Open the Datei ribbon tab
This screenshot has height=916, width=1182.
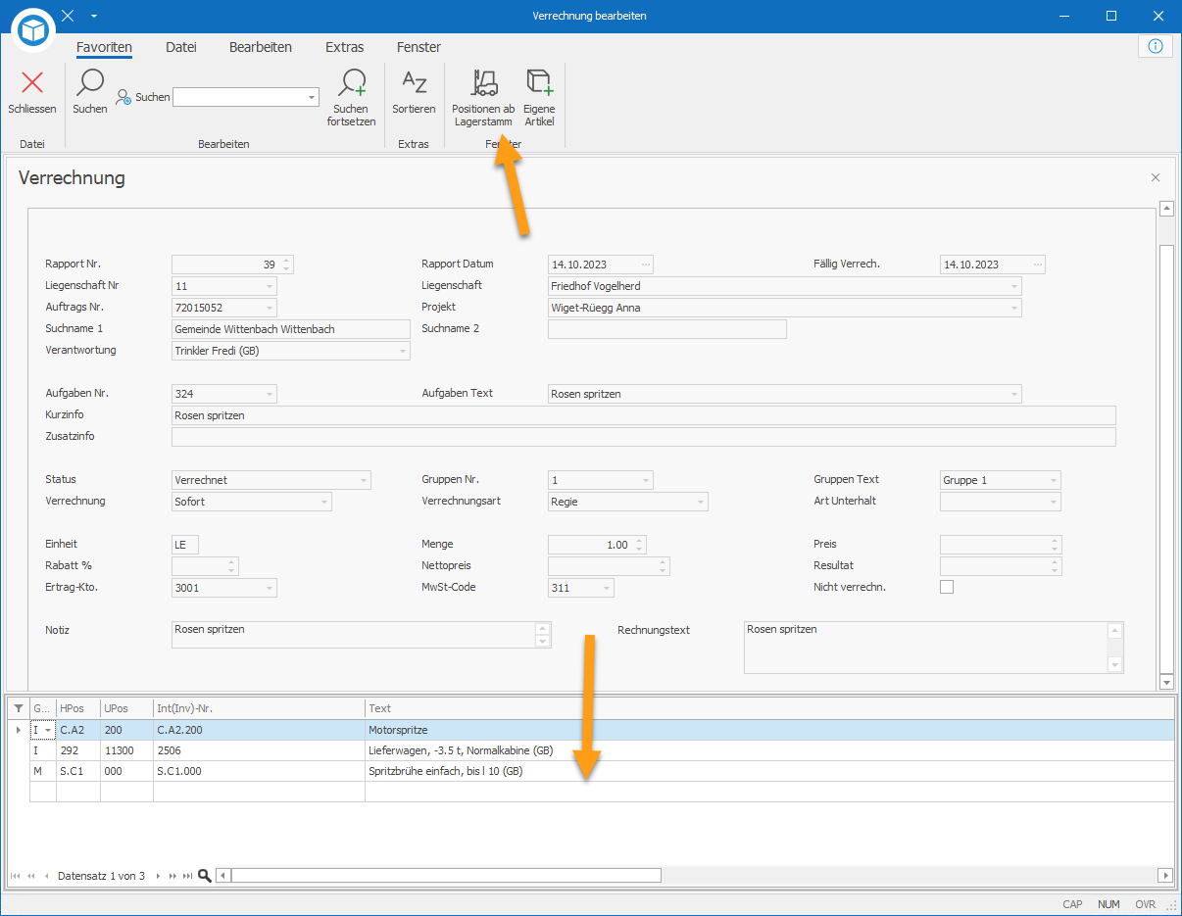point(181,47)
